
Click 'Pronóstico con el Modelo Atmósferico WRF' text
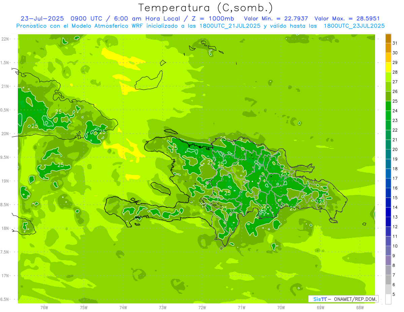click(x=80, y=26)
